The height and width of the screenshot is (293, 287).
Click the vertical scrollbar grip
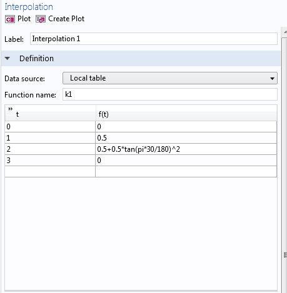(x=285, y=255)
